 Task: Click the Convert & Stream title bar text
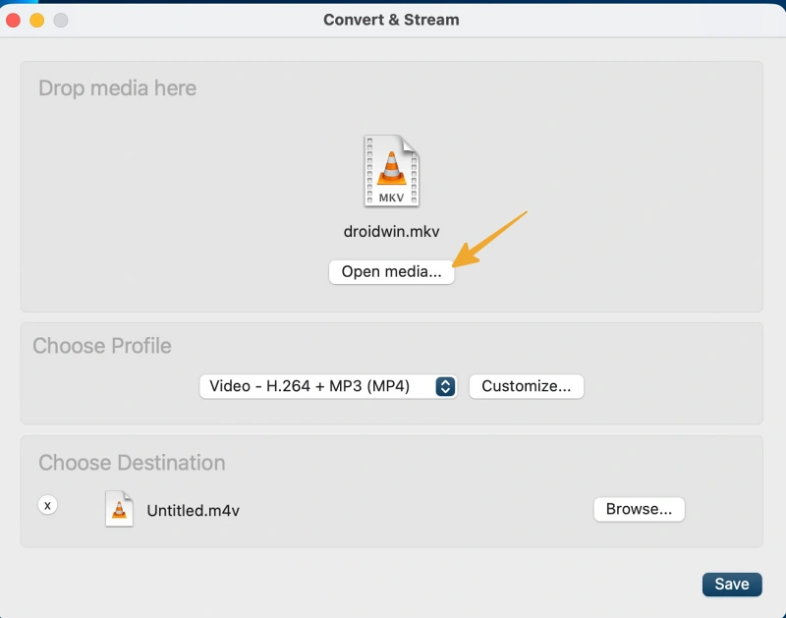(391, 20)
